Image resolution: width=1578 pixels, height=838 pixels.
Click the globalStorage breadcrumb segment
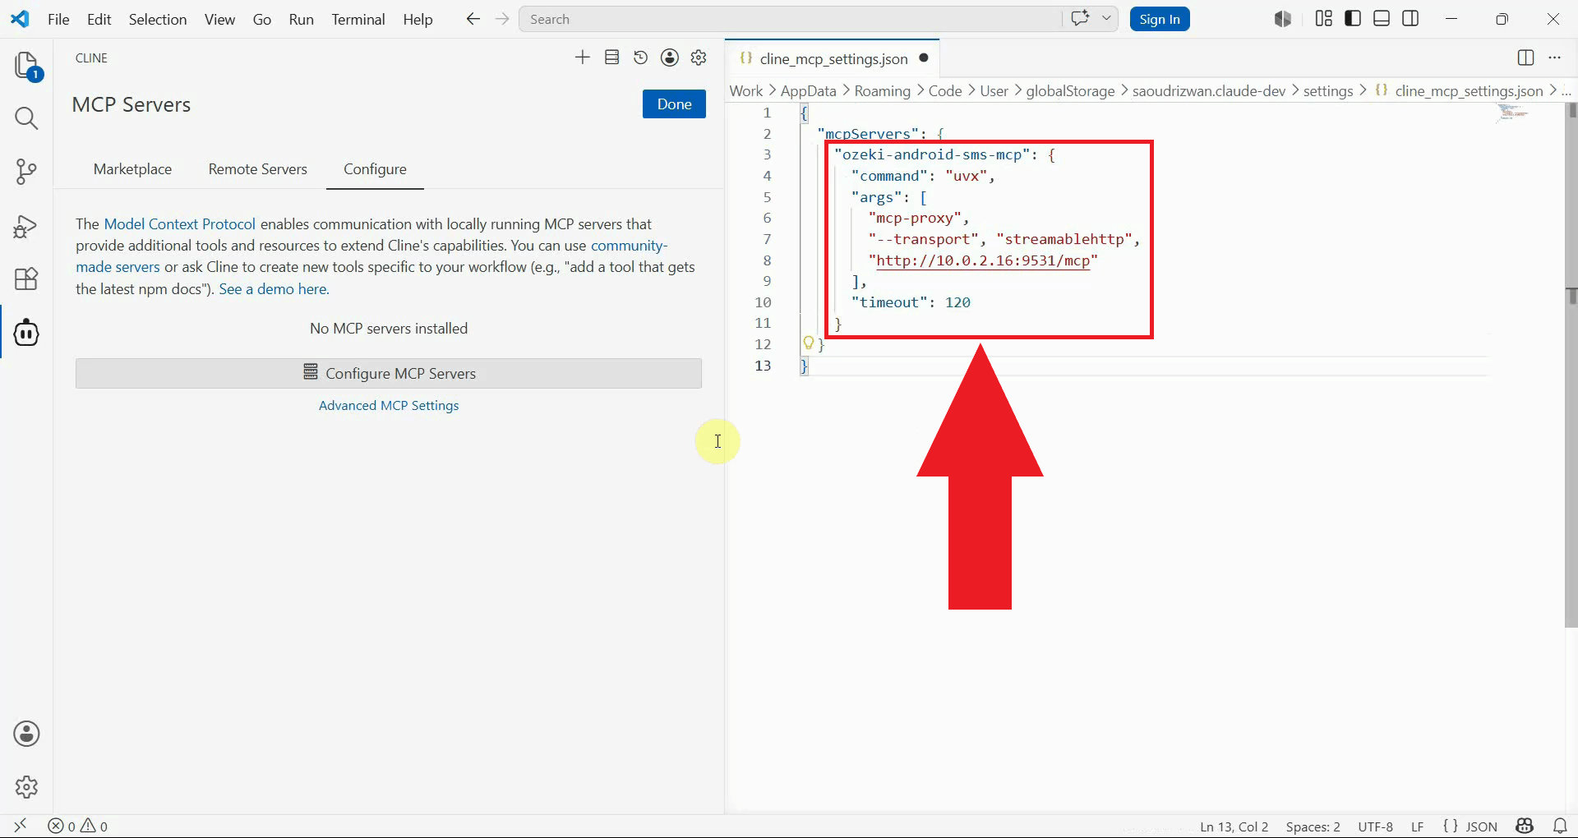1070,91
